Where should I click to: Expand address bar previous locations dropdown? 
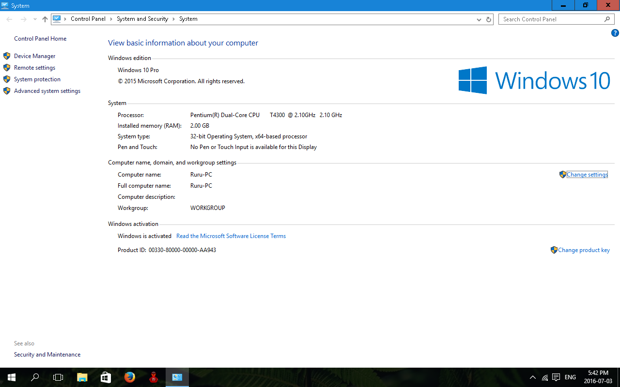click(x=479, y=19)
